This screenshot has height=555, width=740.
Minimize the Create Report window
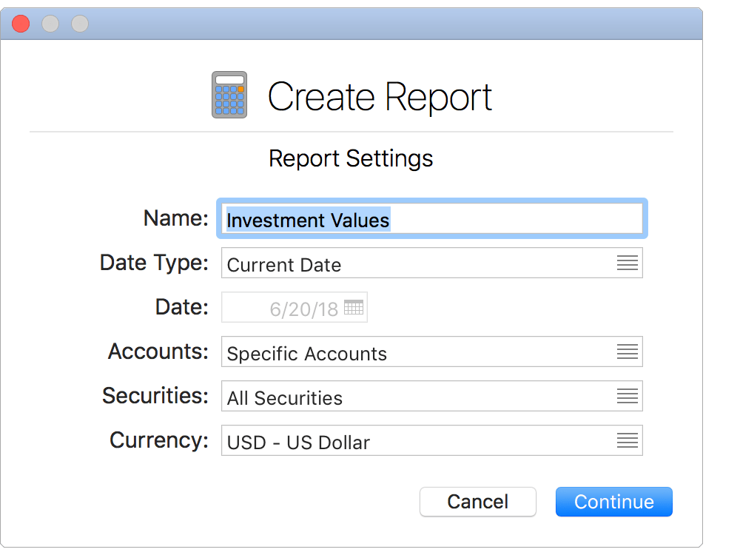coord(50,23)
